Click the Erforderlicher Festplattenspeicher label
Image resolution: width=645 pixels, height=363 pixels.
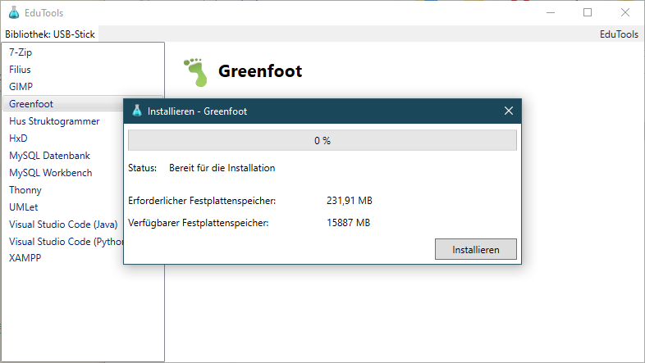(202, 201)
